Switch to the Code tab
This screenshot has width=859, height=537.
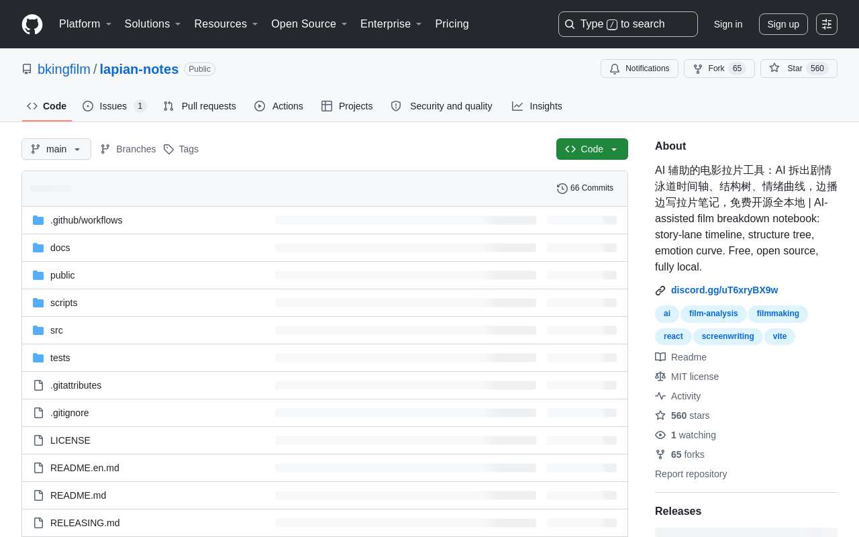click(47, 106)
